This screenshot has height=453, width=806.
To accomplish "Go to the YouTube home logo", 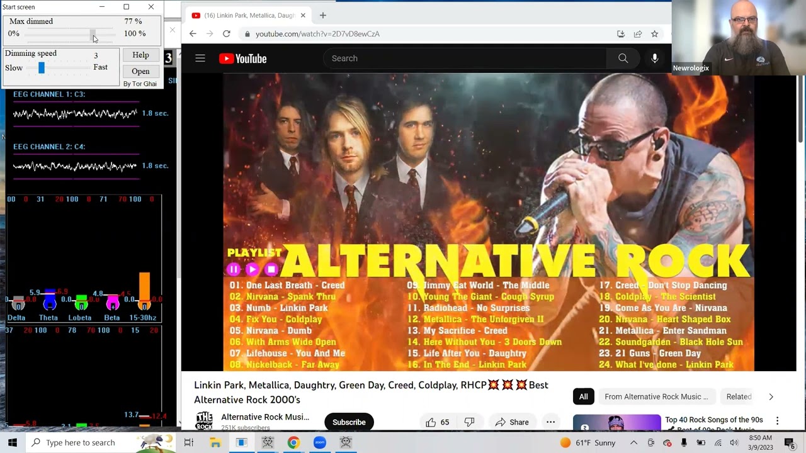I will pyautogui.click(x=242, y=59).
